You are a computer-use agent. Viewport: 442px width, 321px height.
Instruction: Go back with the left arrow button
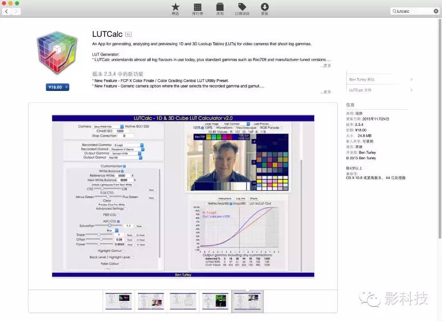click(7, 11)
